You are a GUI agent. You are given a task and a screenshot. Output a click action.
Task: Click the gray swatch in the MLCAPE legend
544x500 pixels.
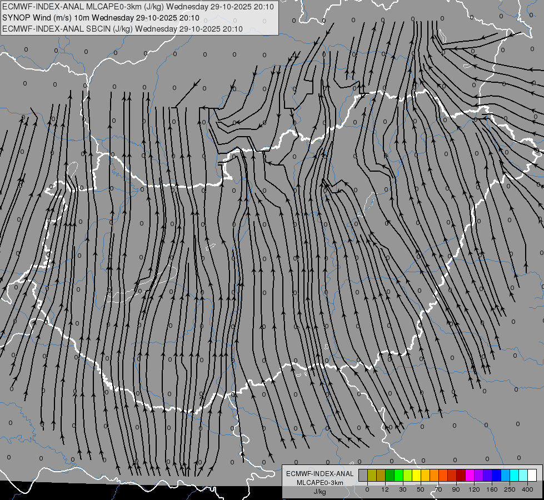(363, 475)
